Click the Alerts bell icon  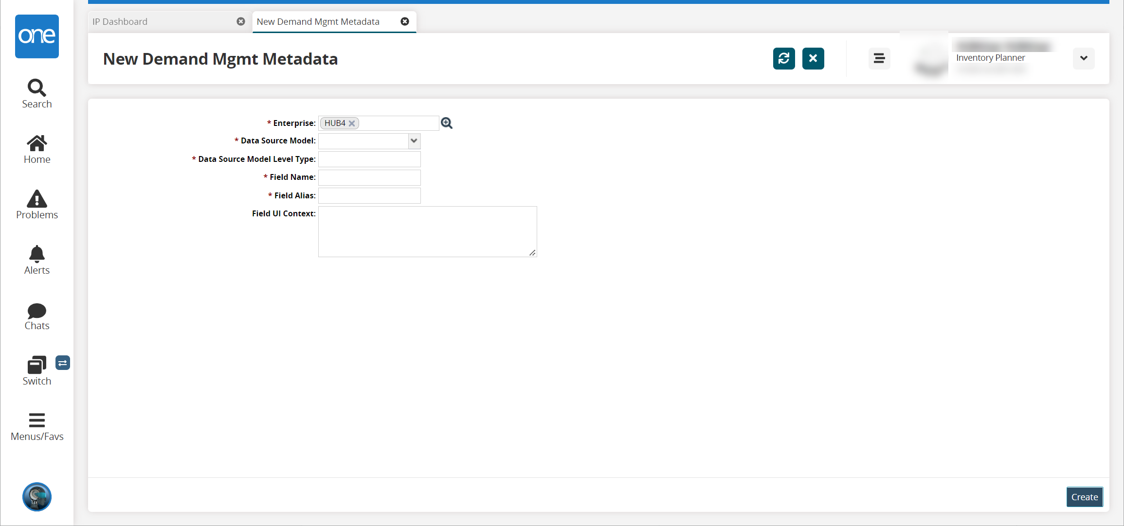coord(36,254)
